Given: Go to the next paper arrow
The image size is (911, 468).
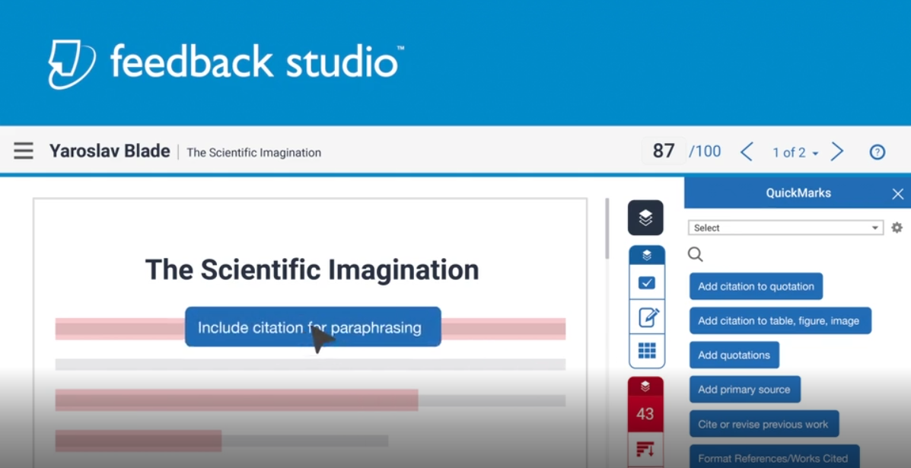Looking at the screenshot, I should (836, 152).
